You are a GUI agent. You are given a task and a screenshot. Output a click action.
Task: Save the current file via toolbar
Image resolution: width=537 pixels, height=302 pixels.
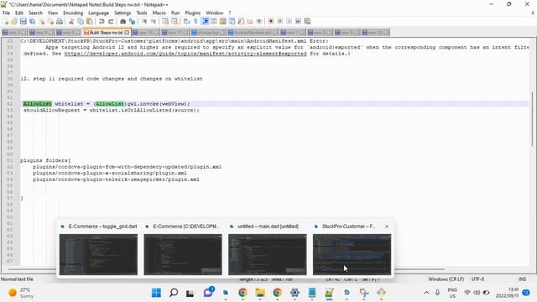23,21
